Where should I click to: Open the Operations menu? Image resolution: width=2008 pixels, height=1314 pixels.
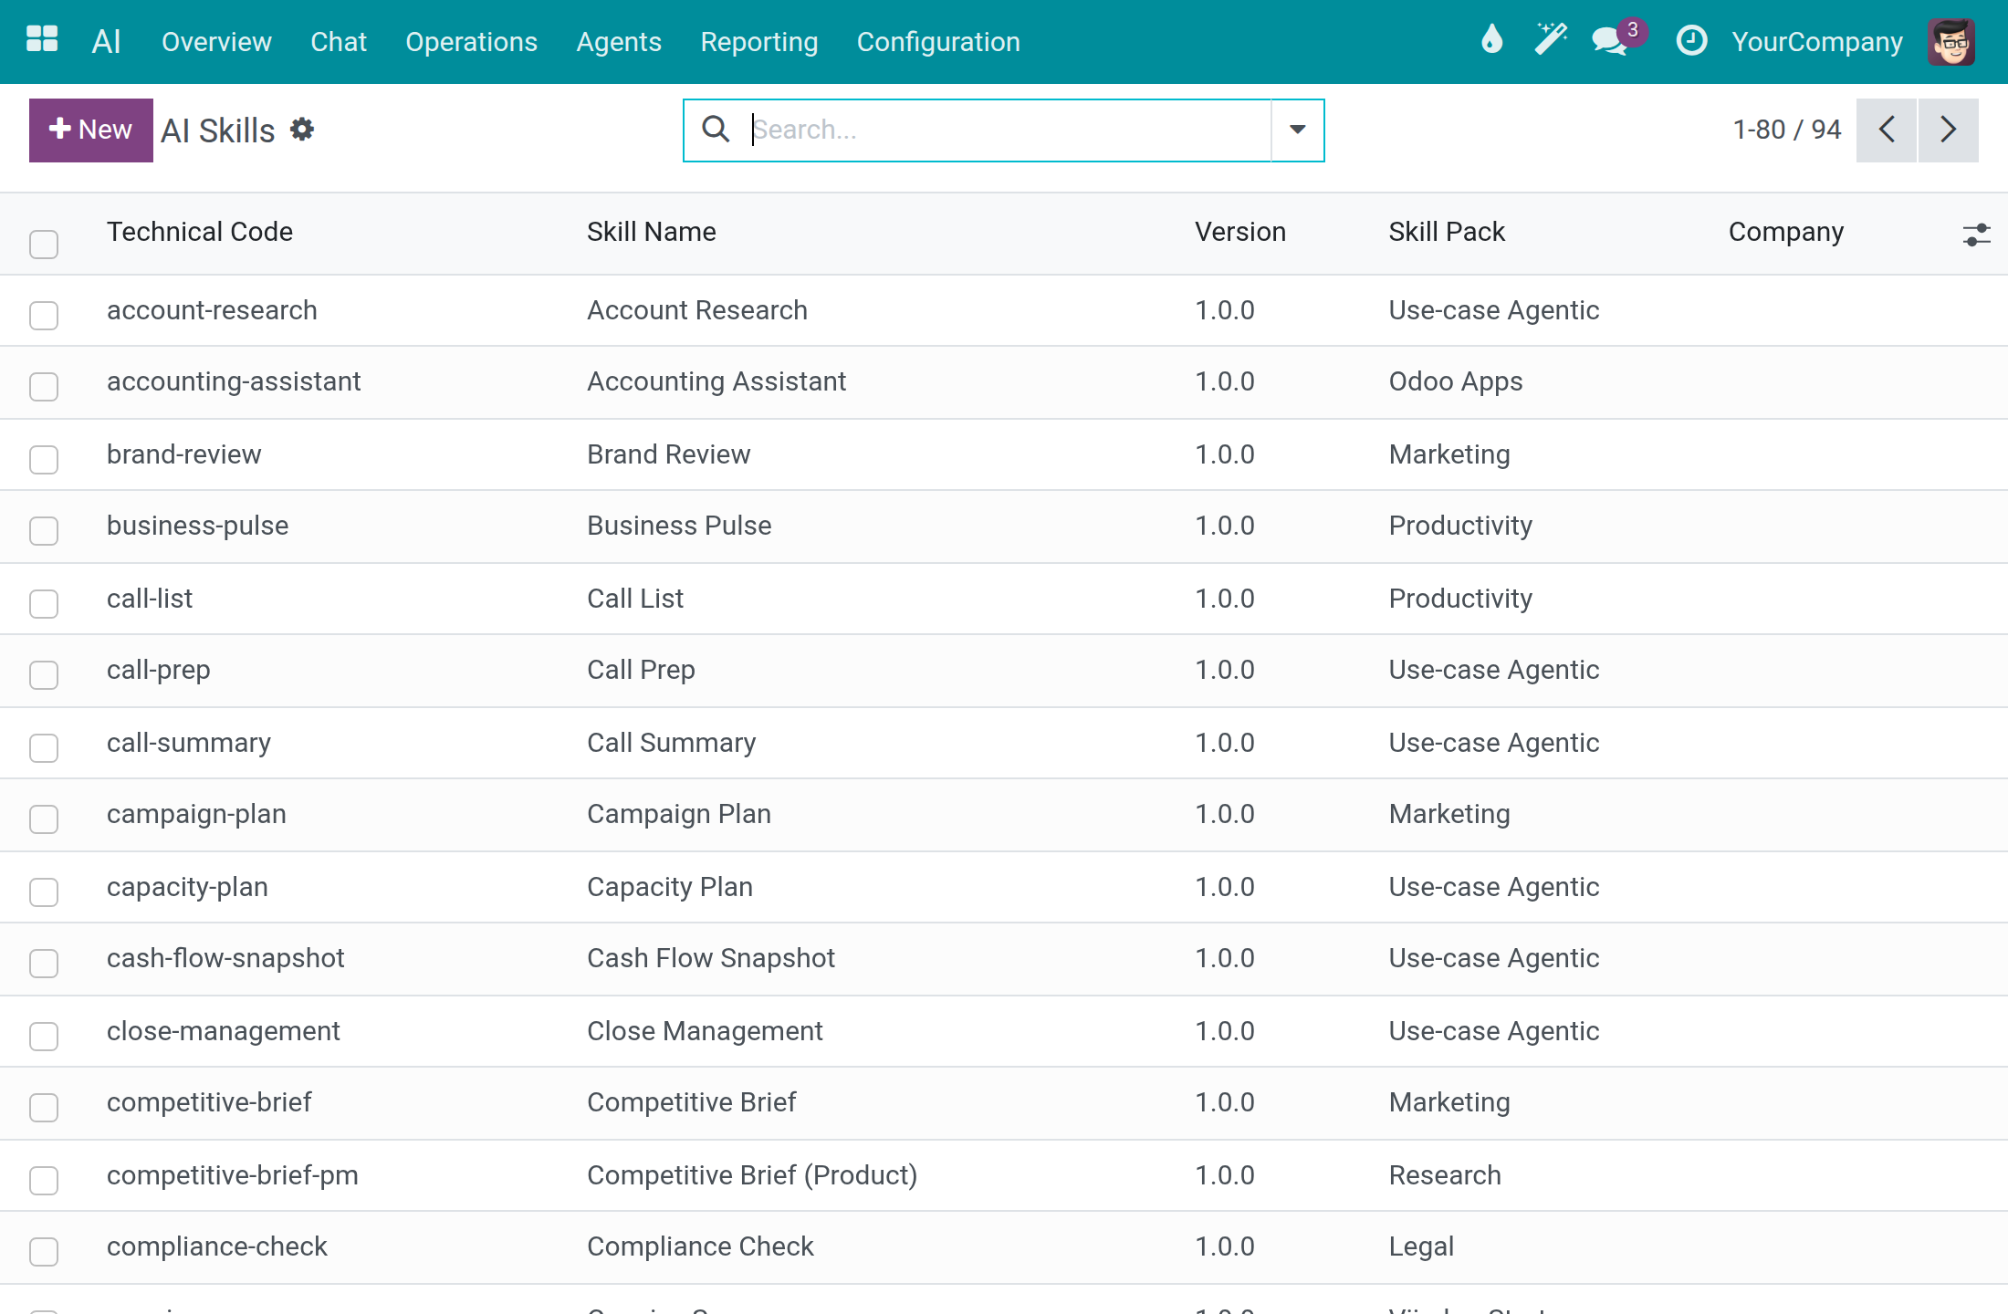coord(471,42)
